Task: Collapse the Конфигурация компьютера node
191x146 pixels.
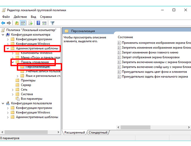Action: click(3, 35)
